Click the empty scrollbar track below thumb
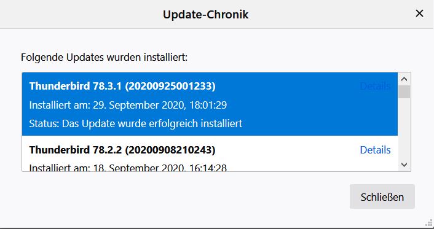The height and width of the screenshot is (229, 434). (x=404, y=128)
